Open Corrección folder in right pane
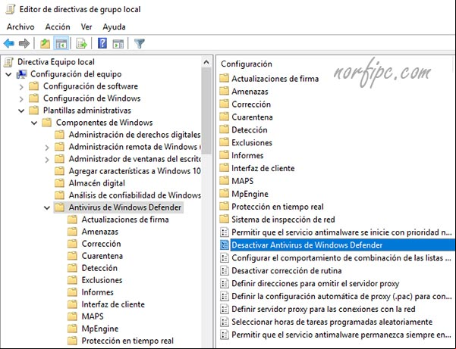456x349 pixels. [251, 104]
